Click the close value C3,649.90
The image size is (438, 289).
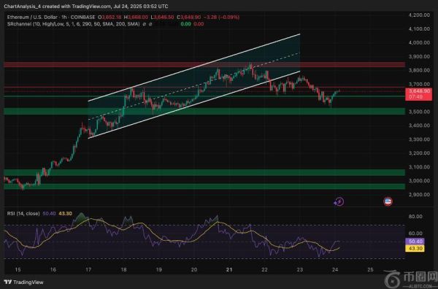pyautogui.click(x=188, y=18)
